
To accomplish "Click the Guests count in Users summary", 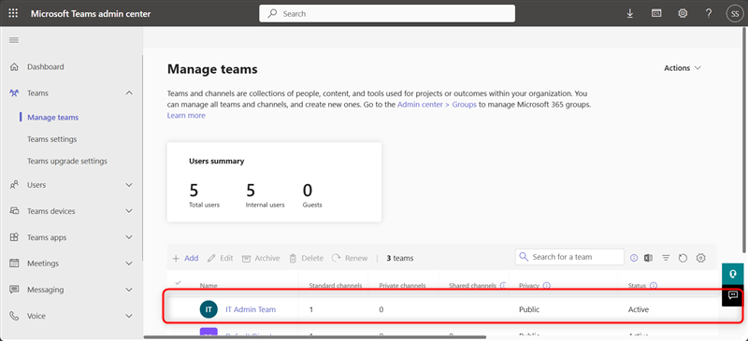I will click(x=308, y=191).
